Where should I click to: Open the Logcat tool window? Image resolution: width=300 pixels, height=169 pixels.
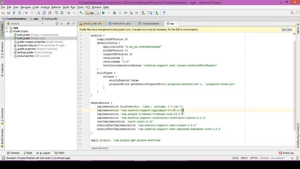43,153
